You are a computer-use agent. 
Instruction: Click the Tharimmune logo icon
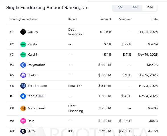pos(23,86)
